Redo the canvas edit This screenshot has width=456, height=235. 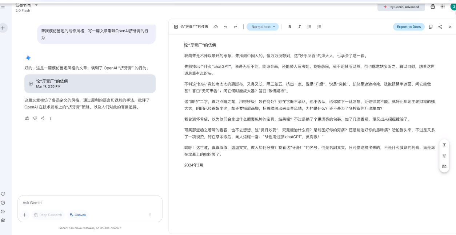coord(235,27)
